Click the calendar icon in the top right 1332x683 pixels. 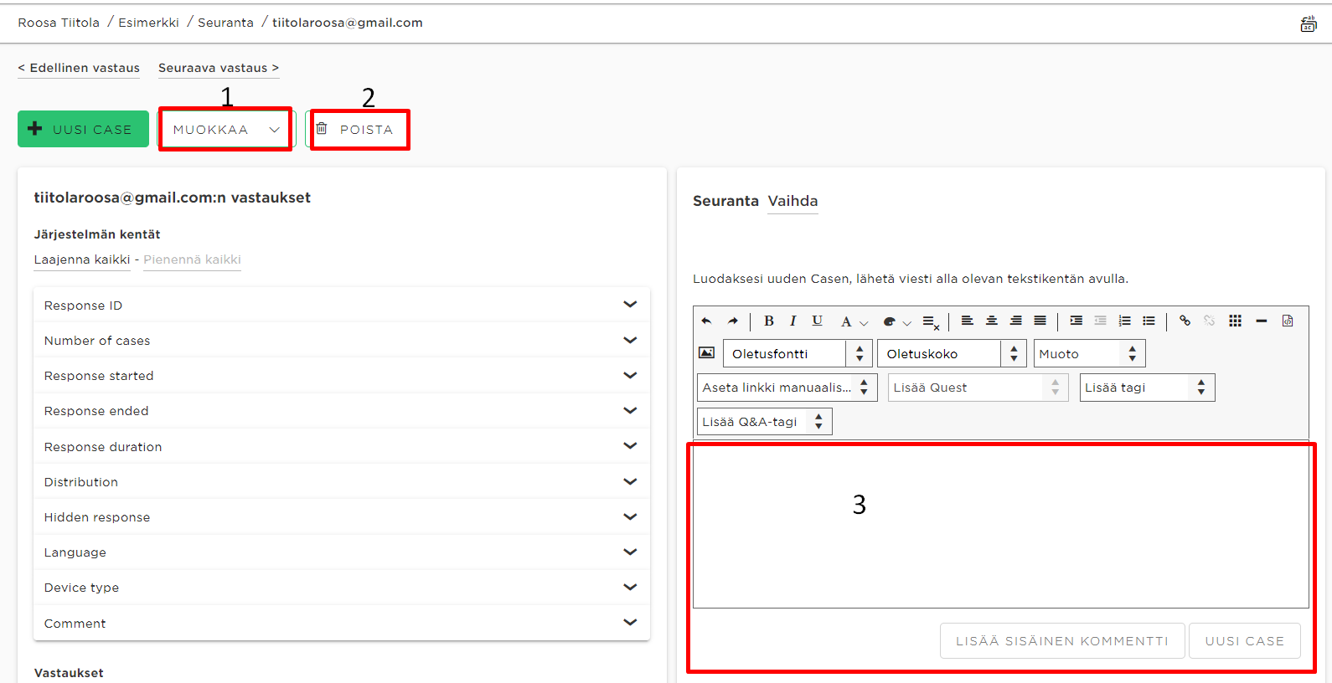(1309, 23)
